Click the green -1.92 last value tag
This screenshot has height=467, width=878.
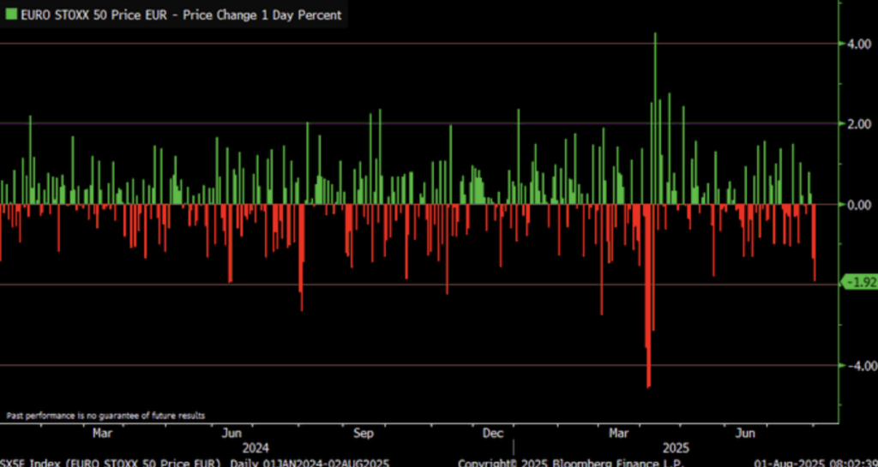click(x=860, y=283)
